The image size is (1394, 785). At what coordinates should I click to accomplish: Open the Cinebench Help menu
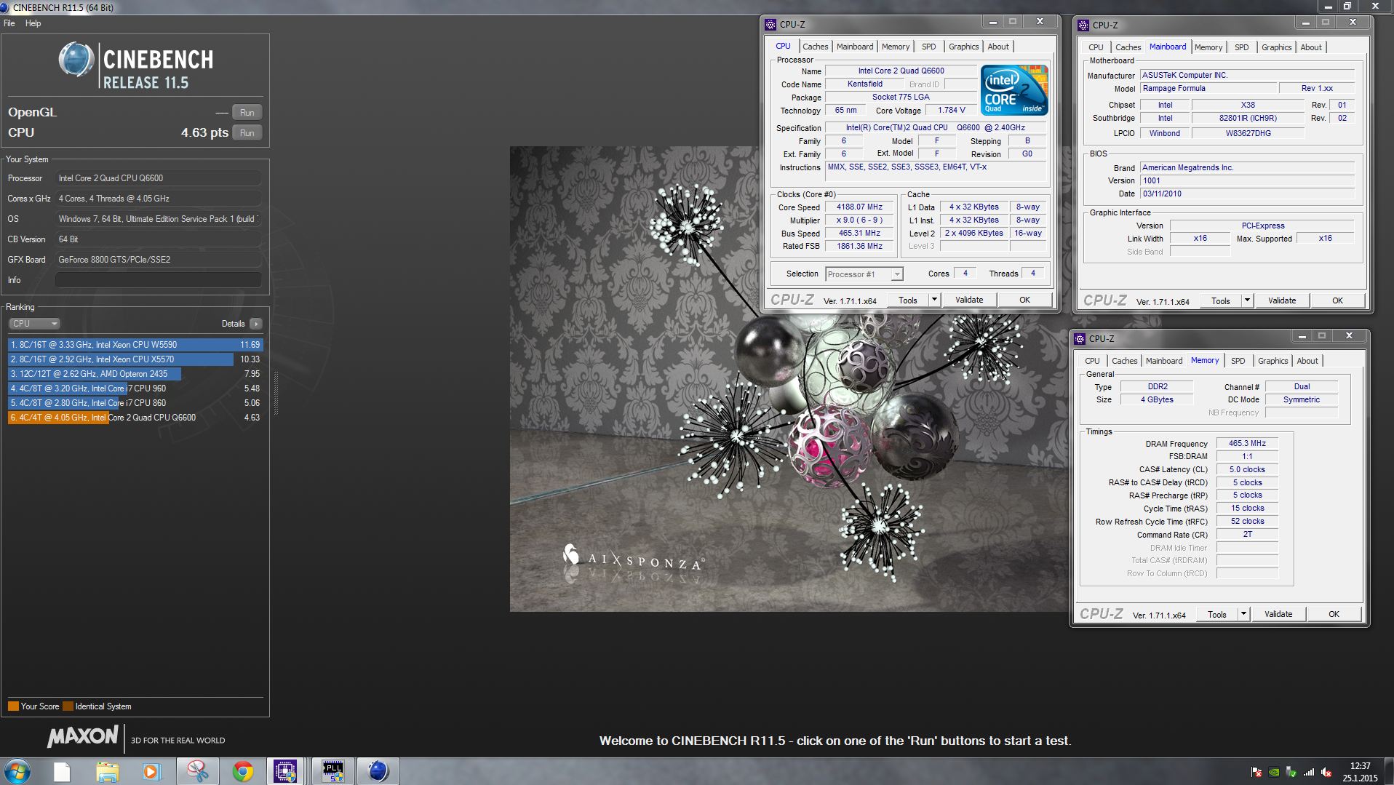(x=33, y=23)
